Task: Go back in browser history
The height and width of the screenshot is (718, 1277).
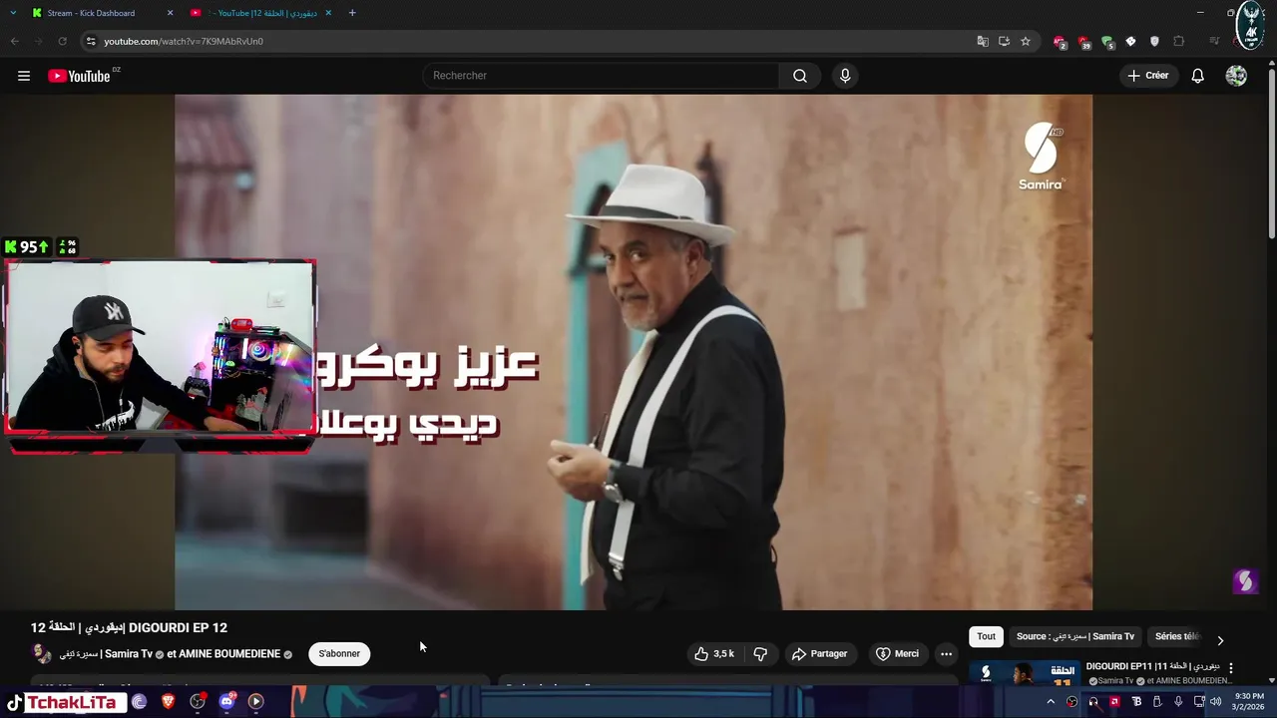Action: pyautogui.click(x=14, y=41)
